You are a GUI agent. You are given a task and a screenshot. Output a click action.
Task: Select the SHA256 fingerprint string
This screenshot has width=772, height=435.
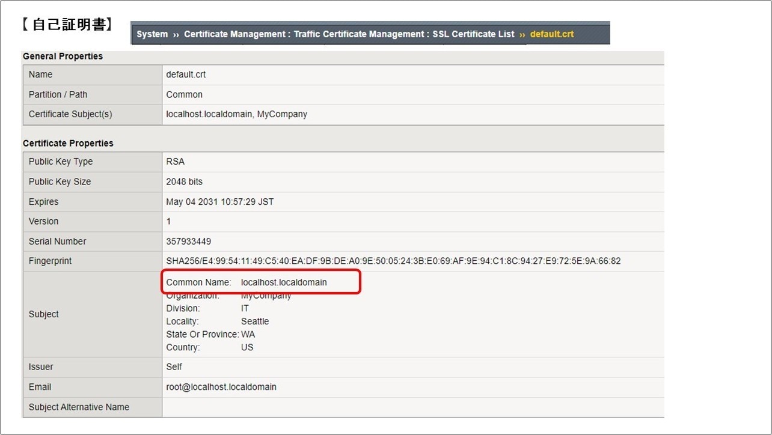coord(393,261)
